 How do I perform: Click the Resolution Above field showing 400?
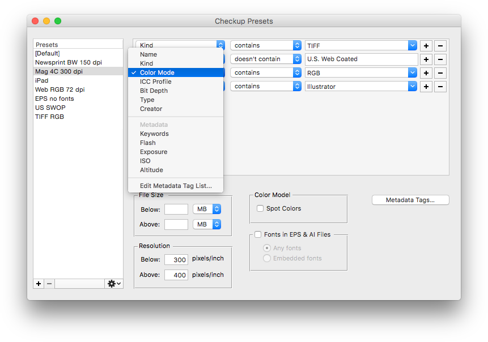coord(176,275)
